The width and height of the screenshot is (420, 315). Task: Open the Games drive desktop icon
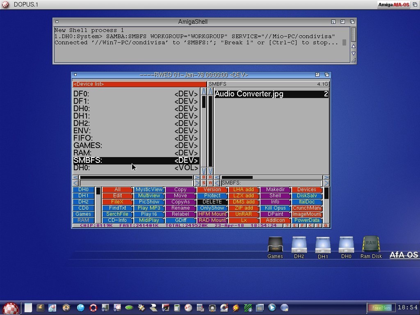coord(275,245)
